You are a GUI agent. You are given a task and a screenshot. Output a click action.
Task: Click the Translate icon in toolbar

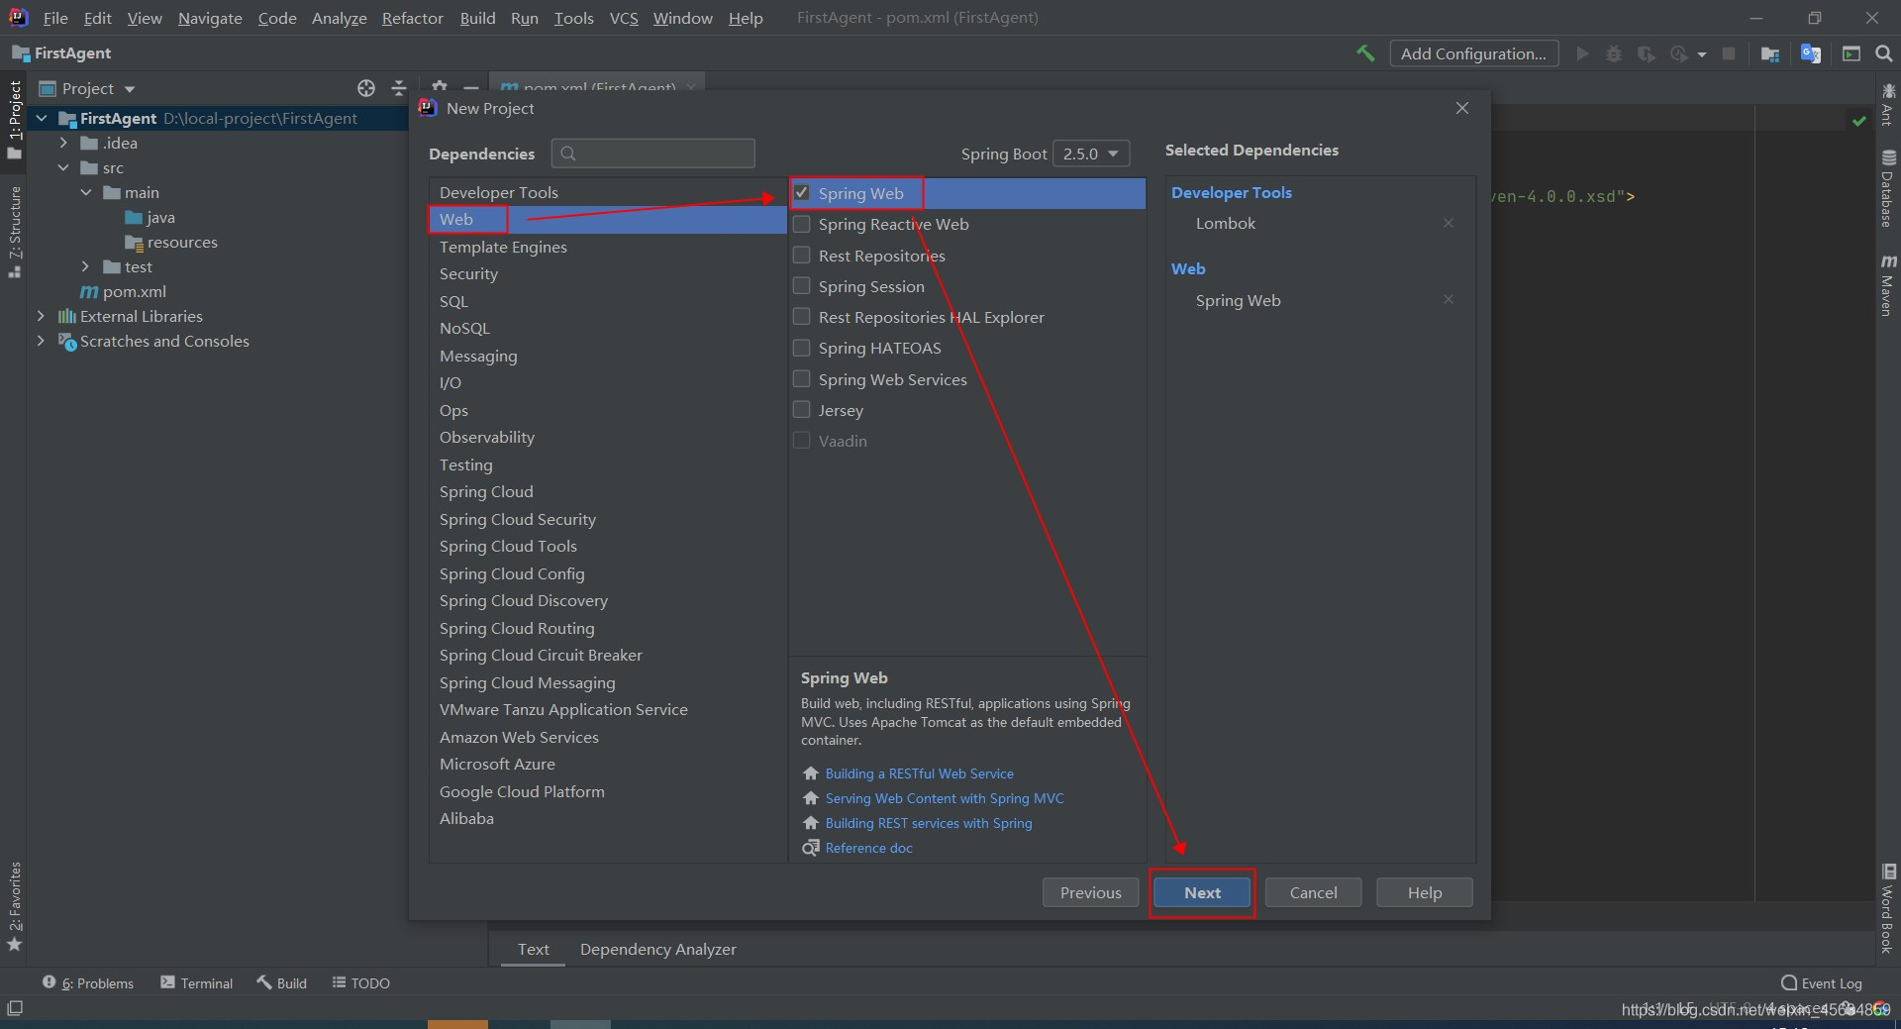[x=1811, y=53]
